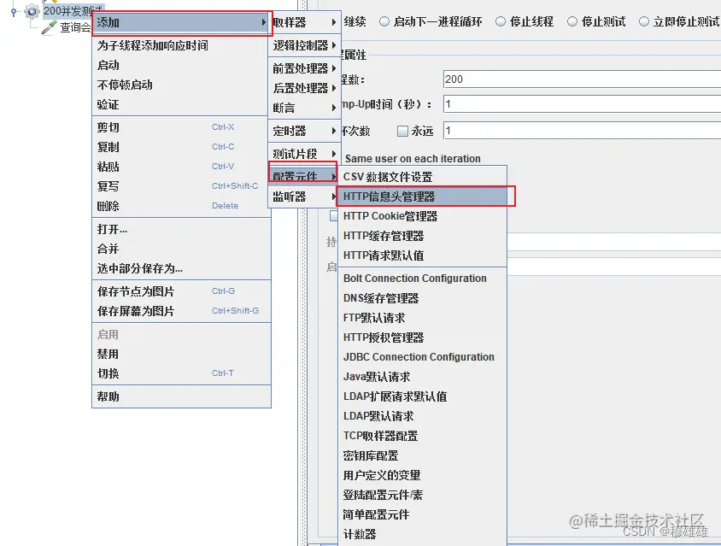This screenshot has height=546, width=721.
Task: Expand the 监听器 submenu
Action: 295,196
